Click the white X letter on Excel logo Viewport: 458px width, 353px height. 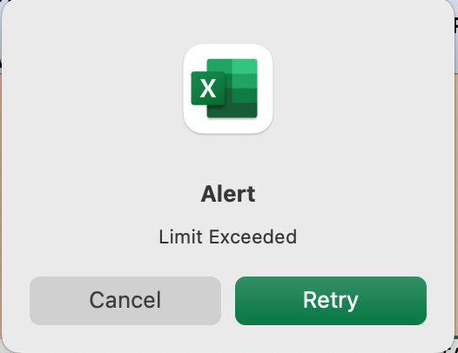click(208, 89)
